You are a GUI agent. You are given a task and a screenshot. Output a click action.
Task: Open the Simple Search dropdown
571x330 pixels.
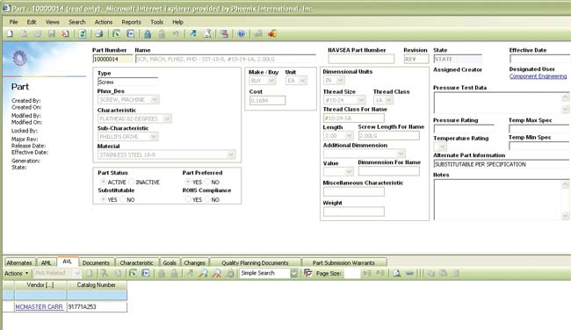pyautogui.click(x=294, y=273)
